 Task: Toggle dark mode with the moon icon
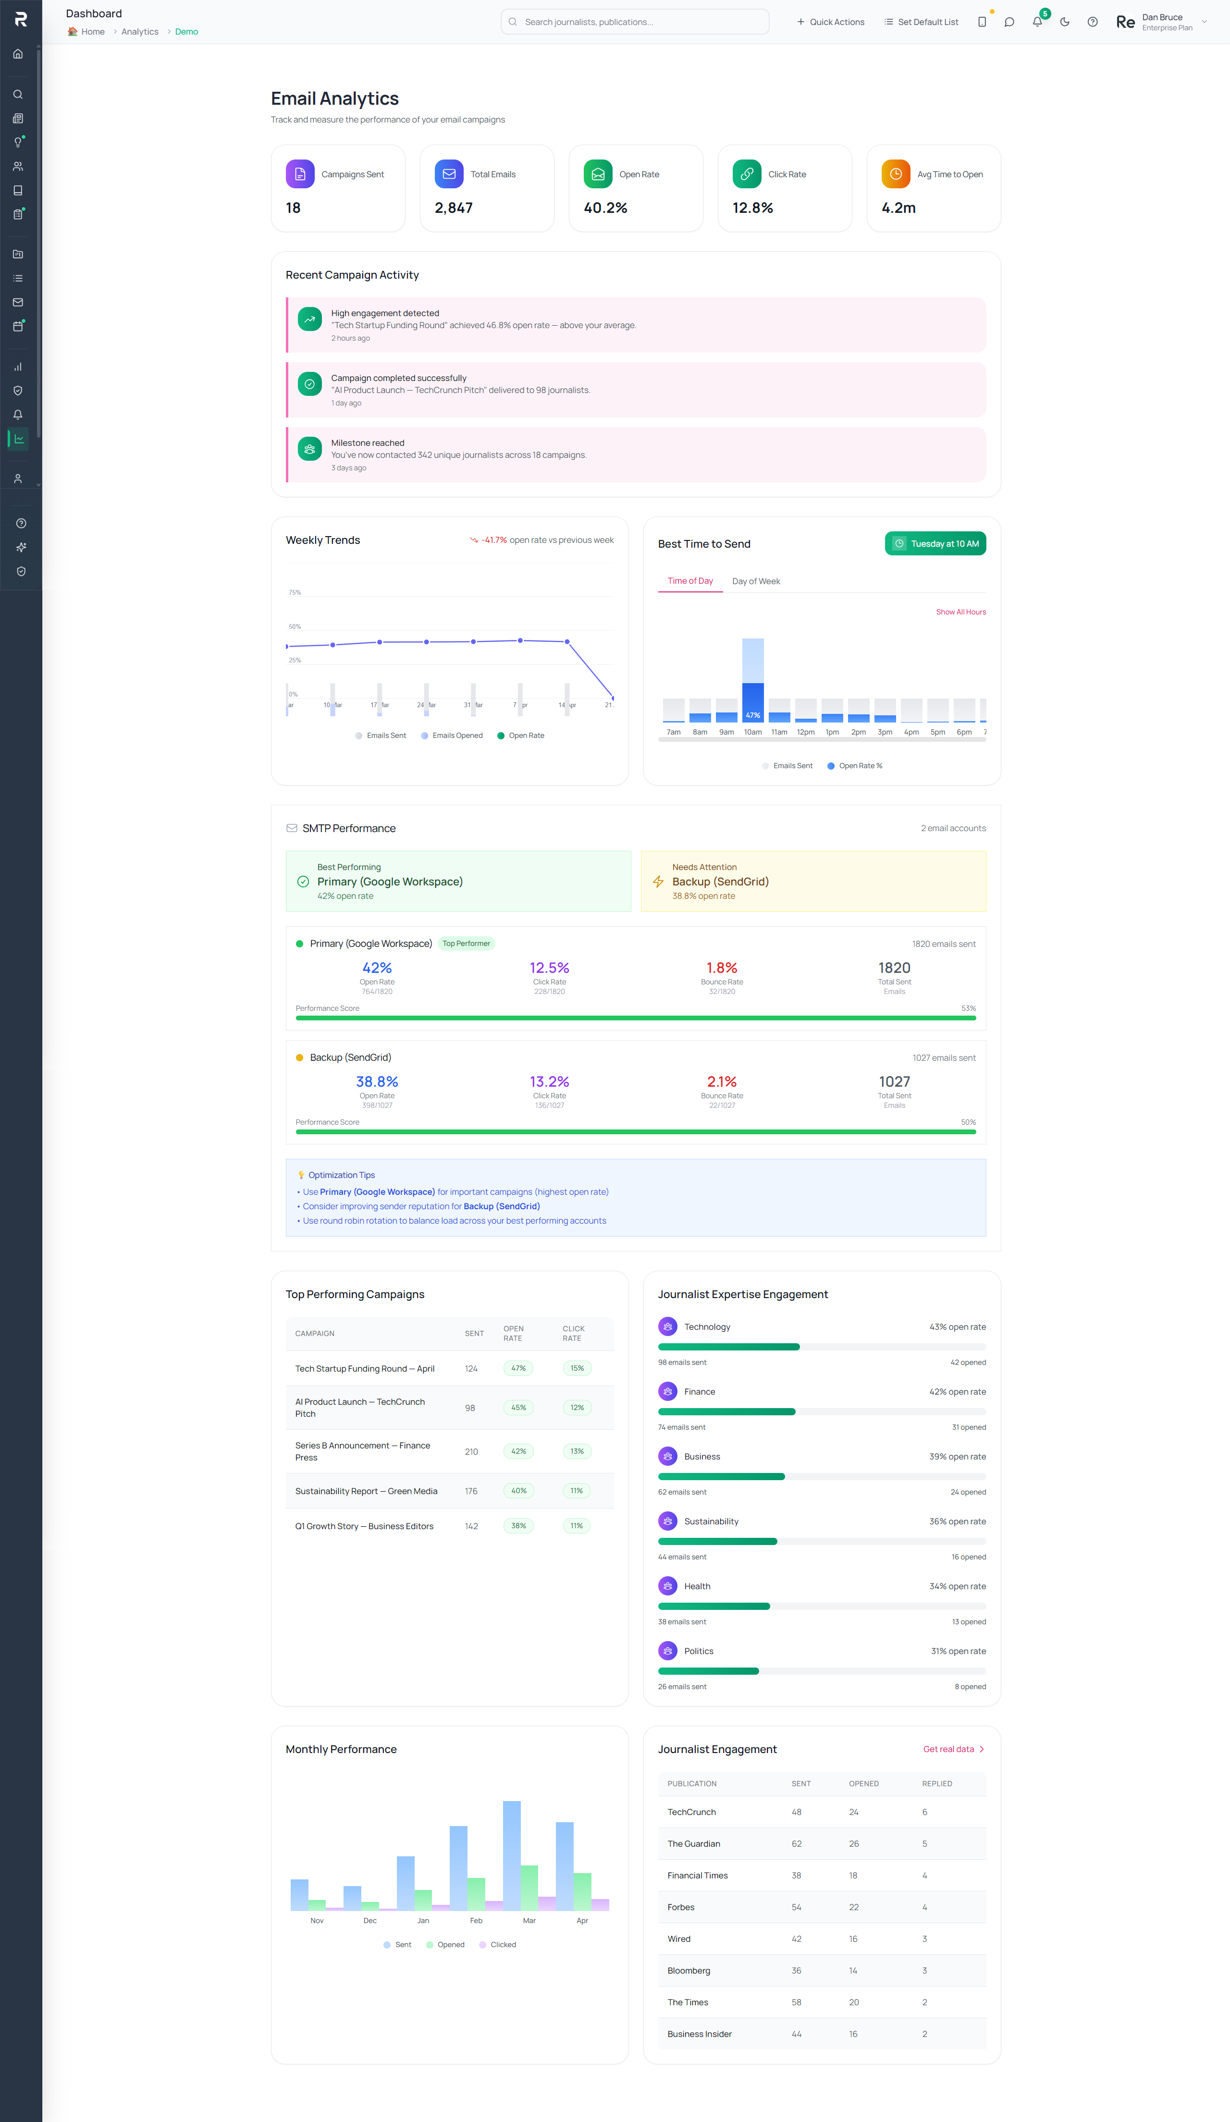1065,22
